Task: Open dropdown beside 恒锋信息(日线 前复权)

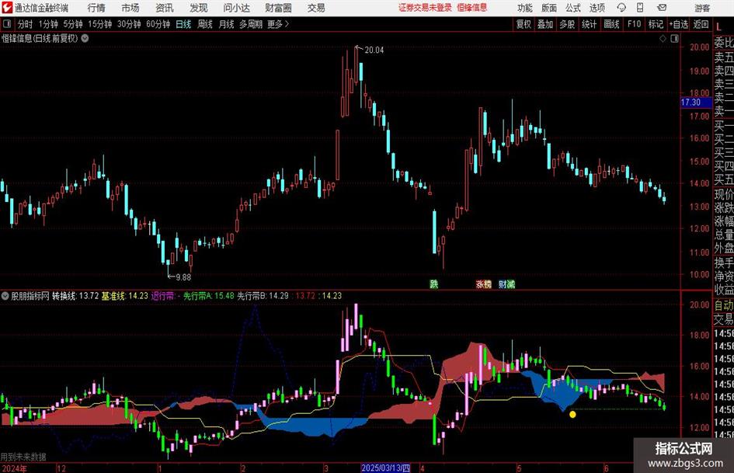Action: pyautogui.click(x=85, y=38)
